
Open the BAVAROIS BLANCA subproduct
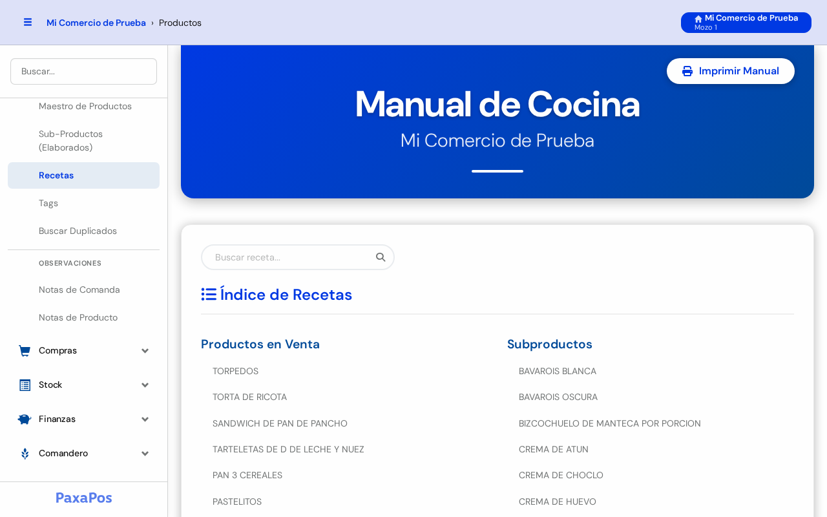tap(558, 371)
